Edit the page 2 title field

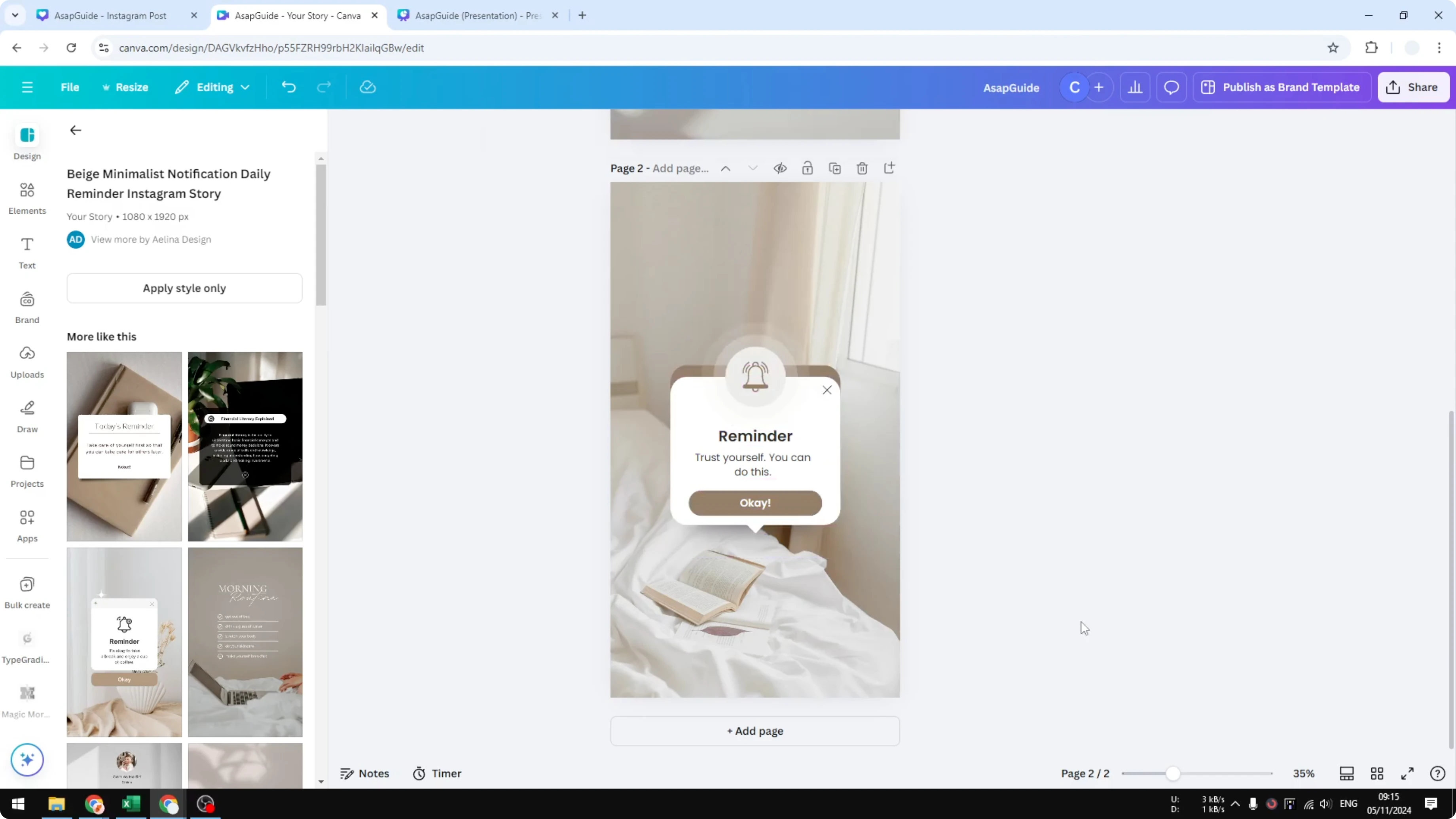(x=681, y=169)
